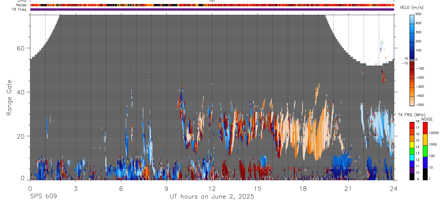The height and width of the screenshot is (204, 443).
Task: Click the velocity colorbar gradient
Action: [412, 60]
